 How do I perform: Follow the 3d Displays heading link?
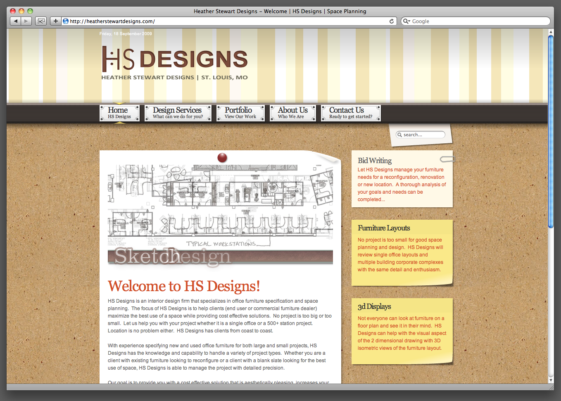click(374, 306)
